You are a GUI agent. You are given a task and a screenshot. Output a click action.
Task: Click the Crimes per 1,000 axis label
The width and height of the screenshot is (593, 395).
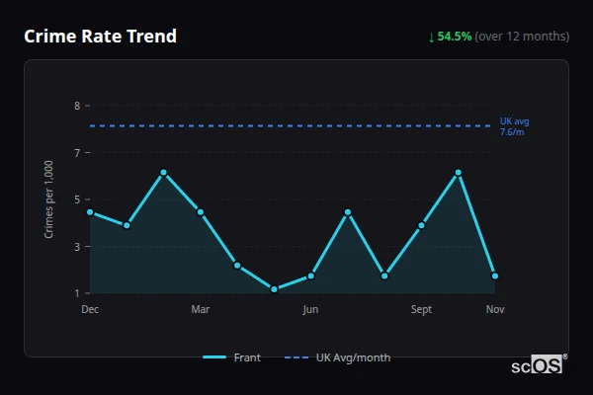[48, 199]
